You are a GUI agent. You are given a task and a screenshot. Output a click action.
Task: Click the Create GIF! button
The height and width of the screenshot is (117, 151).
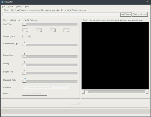pos(75,104)
